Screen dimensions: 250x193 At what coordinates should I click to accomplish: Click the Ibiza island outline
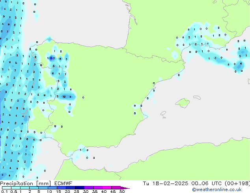(163, 113)
